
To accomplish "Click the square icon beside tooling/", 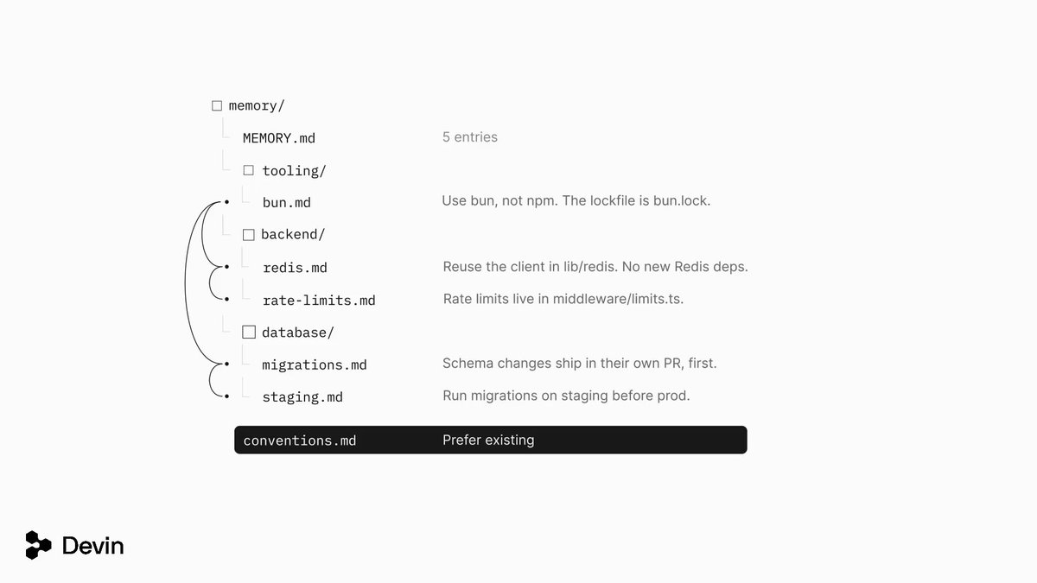I will tap(249, 170).
